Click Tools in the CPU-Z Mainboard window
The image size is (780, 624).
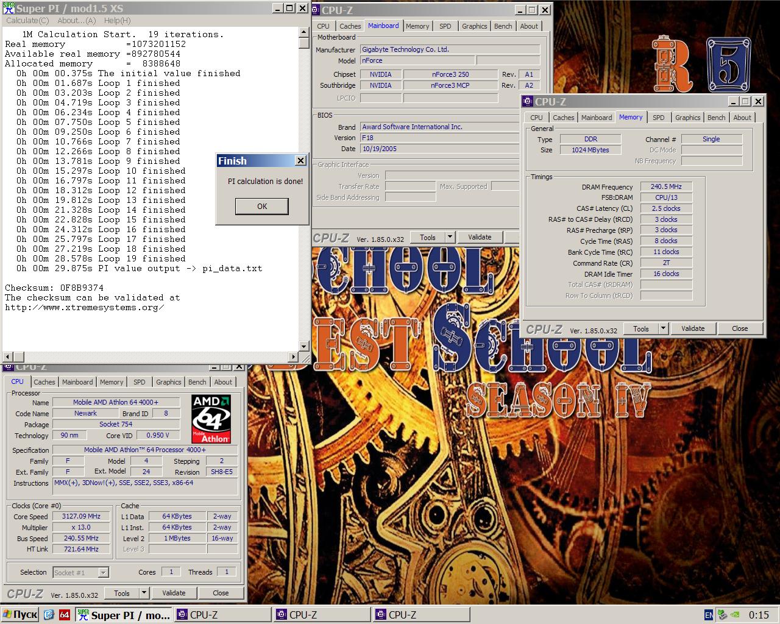coord(428,238)
